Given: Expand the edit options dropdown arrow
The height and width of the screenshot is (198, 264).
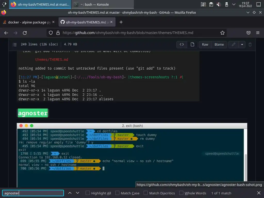Looking at the screenshot, I should pos(242,44).
